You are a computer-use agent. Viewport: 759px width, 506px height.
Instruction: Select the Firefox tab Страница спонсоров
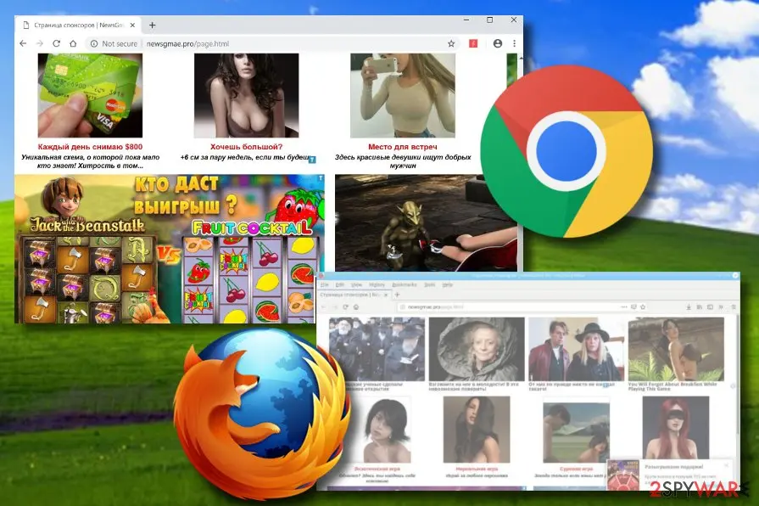(x=354, y=295)
